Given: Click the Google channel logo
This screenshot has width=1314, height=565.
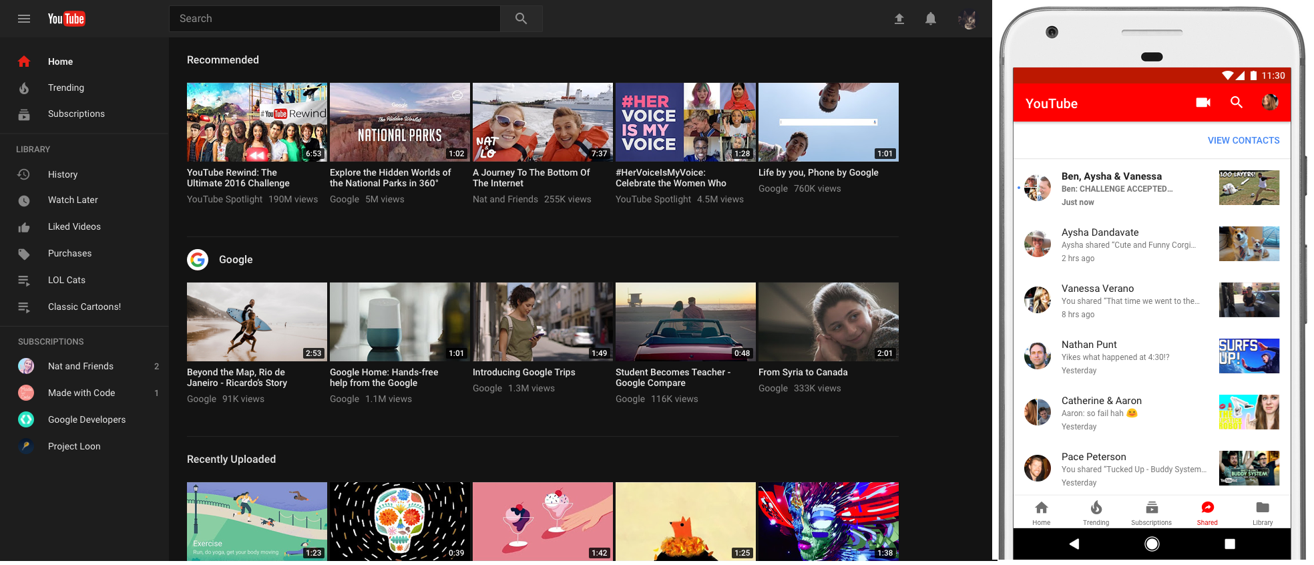Looking at the screenshot, I should click(198, 259).
